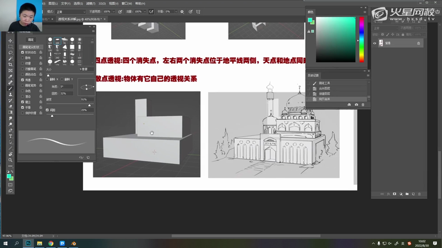Select the Zoom magnifier tool

click(10, 160)
